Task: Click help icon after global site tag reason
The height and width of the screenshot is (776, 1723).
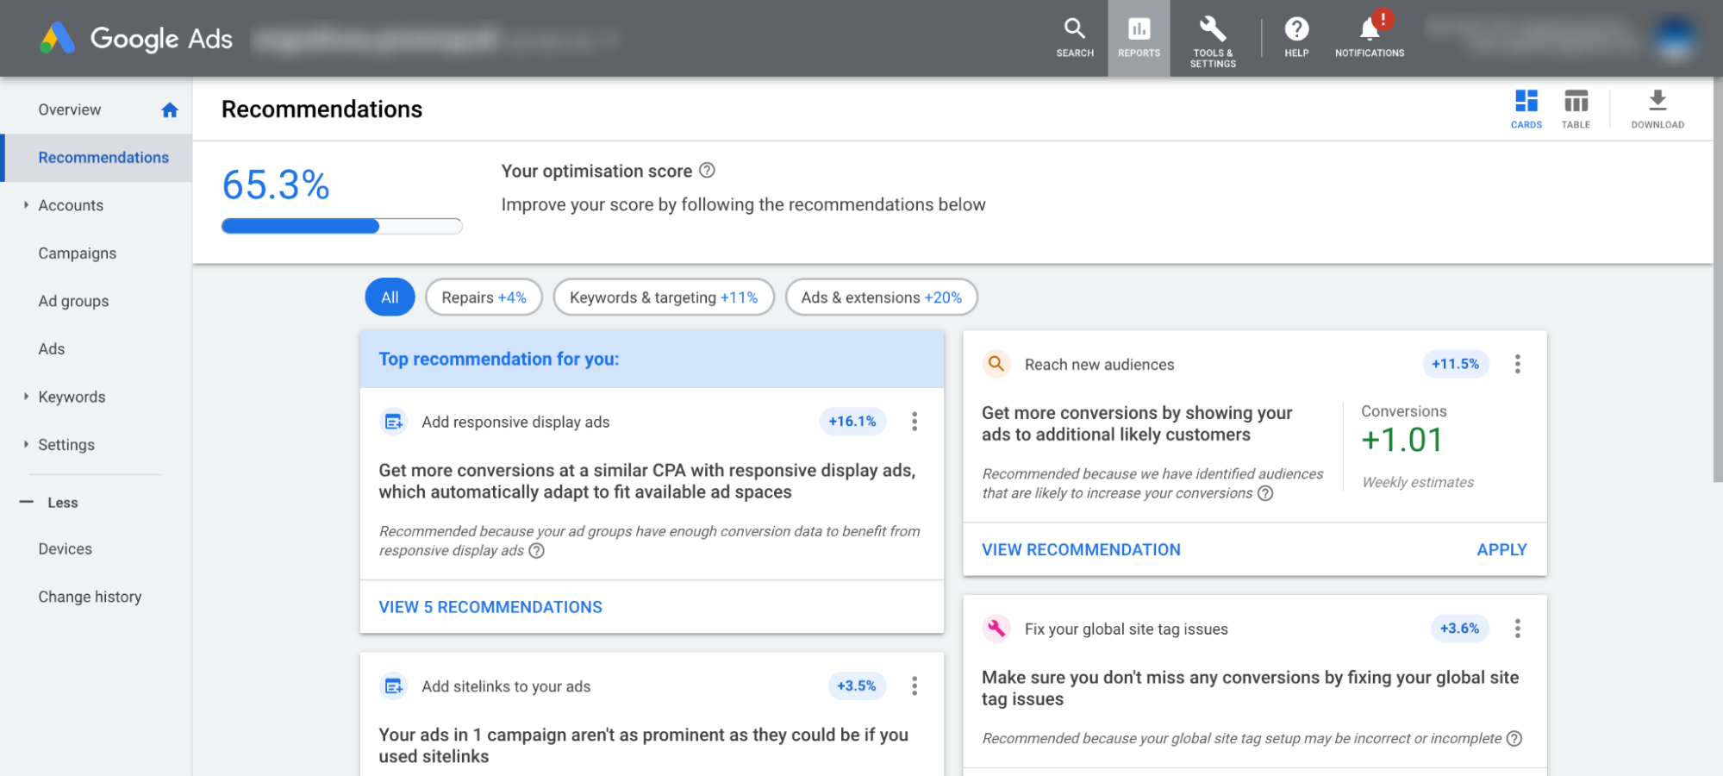Action: click(1514, 739)
